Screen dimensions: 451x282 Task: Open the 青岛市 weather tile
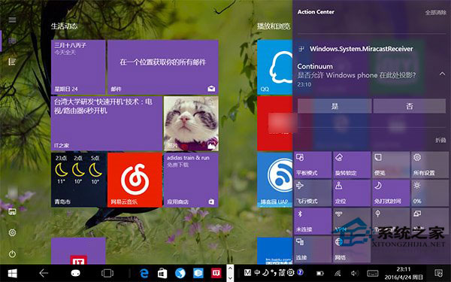[78, 180]
